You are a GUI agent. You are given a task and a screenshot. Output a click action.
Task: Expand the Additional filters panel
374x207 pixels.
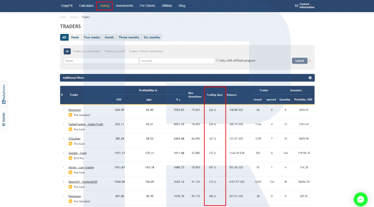coord(187,78)
